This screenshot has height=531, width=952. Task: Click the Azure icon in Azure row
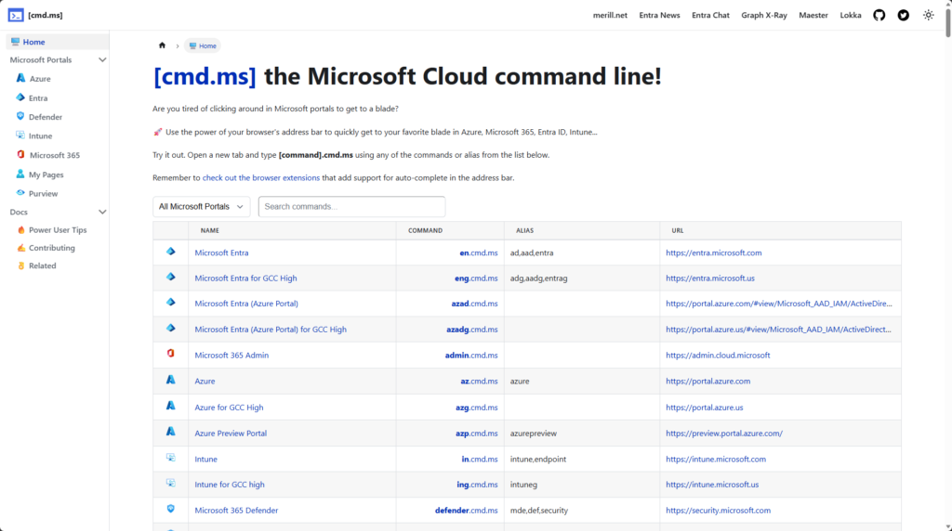(171, 380)
